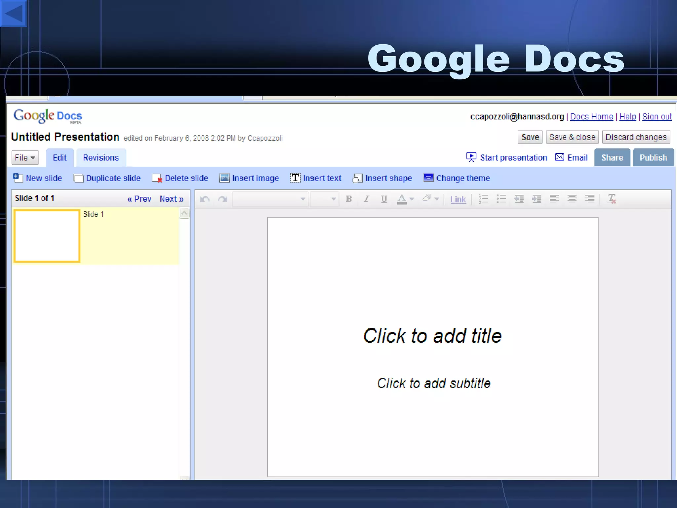Click the Google Docs logo
The height and width of the screenshot is (508, 677).
coord(48,116)
